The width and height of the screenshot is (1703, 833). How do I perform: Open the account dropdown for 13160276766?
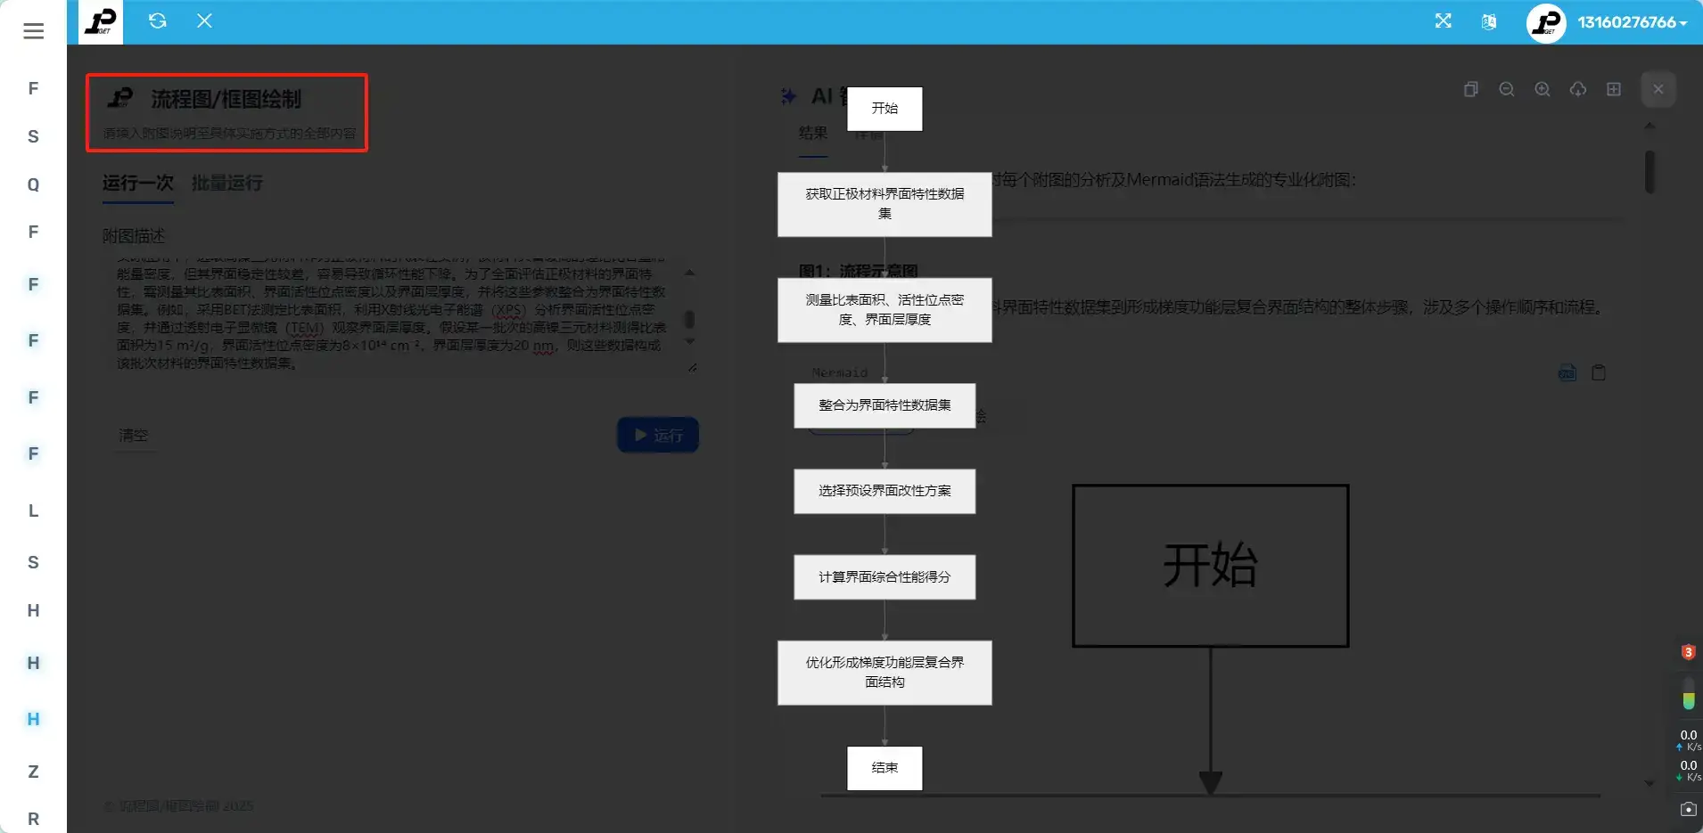click(1633, 21)
